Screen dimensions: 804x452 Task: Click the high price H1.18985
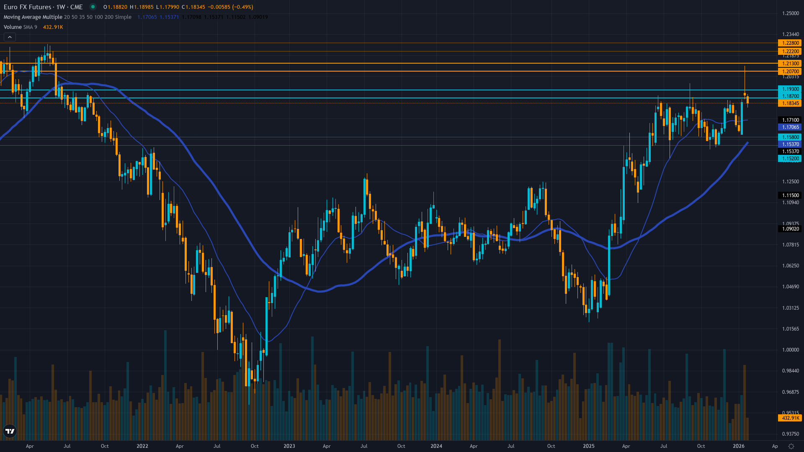(142, 7)
